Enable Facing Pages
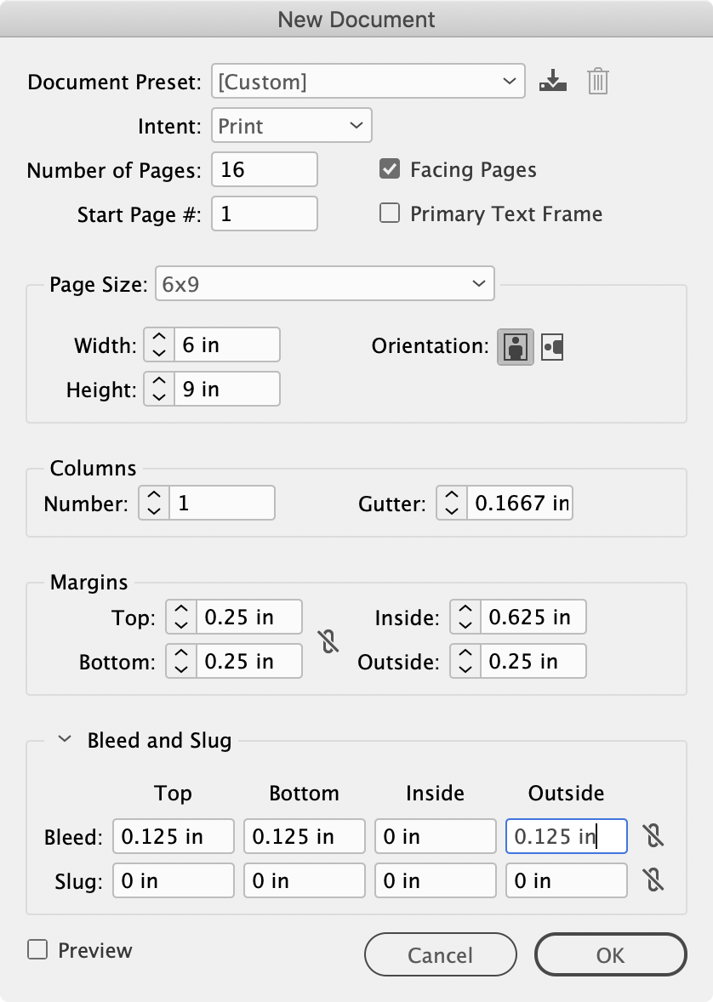 point(390,169)
